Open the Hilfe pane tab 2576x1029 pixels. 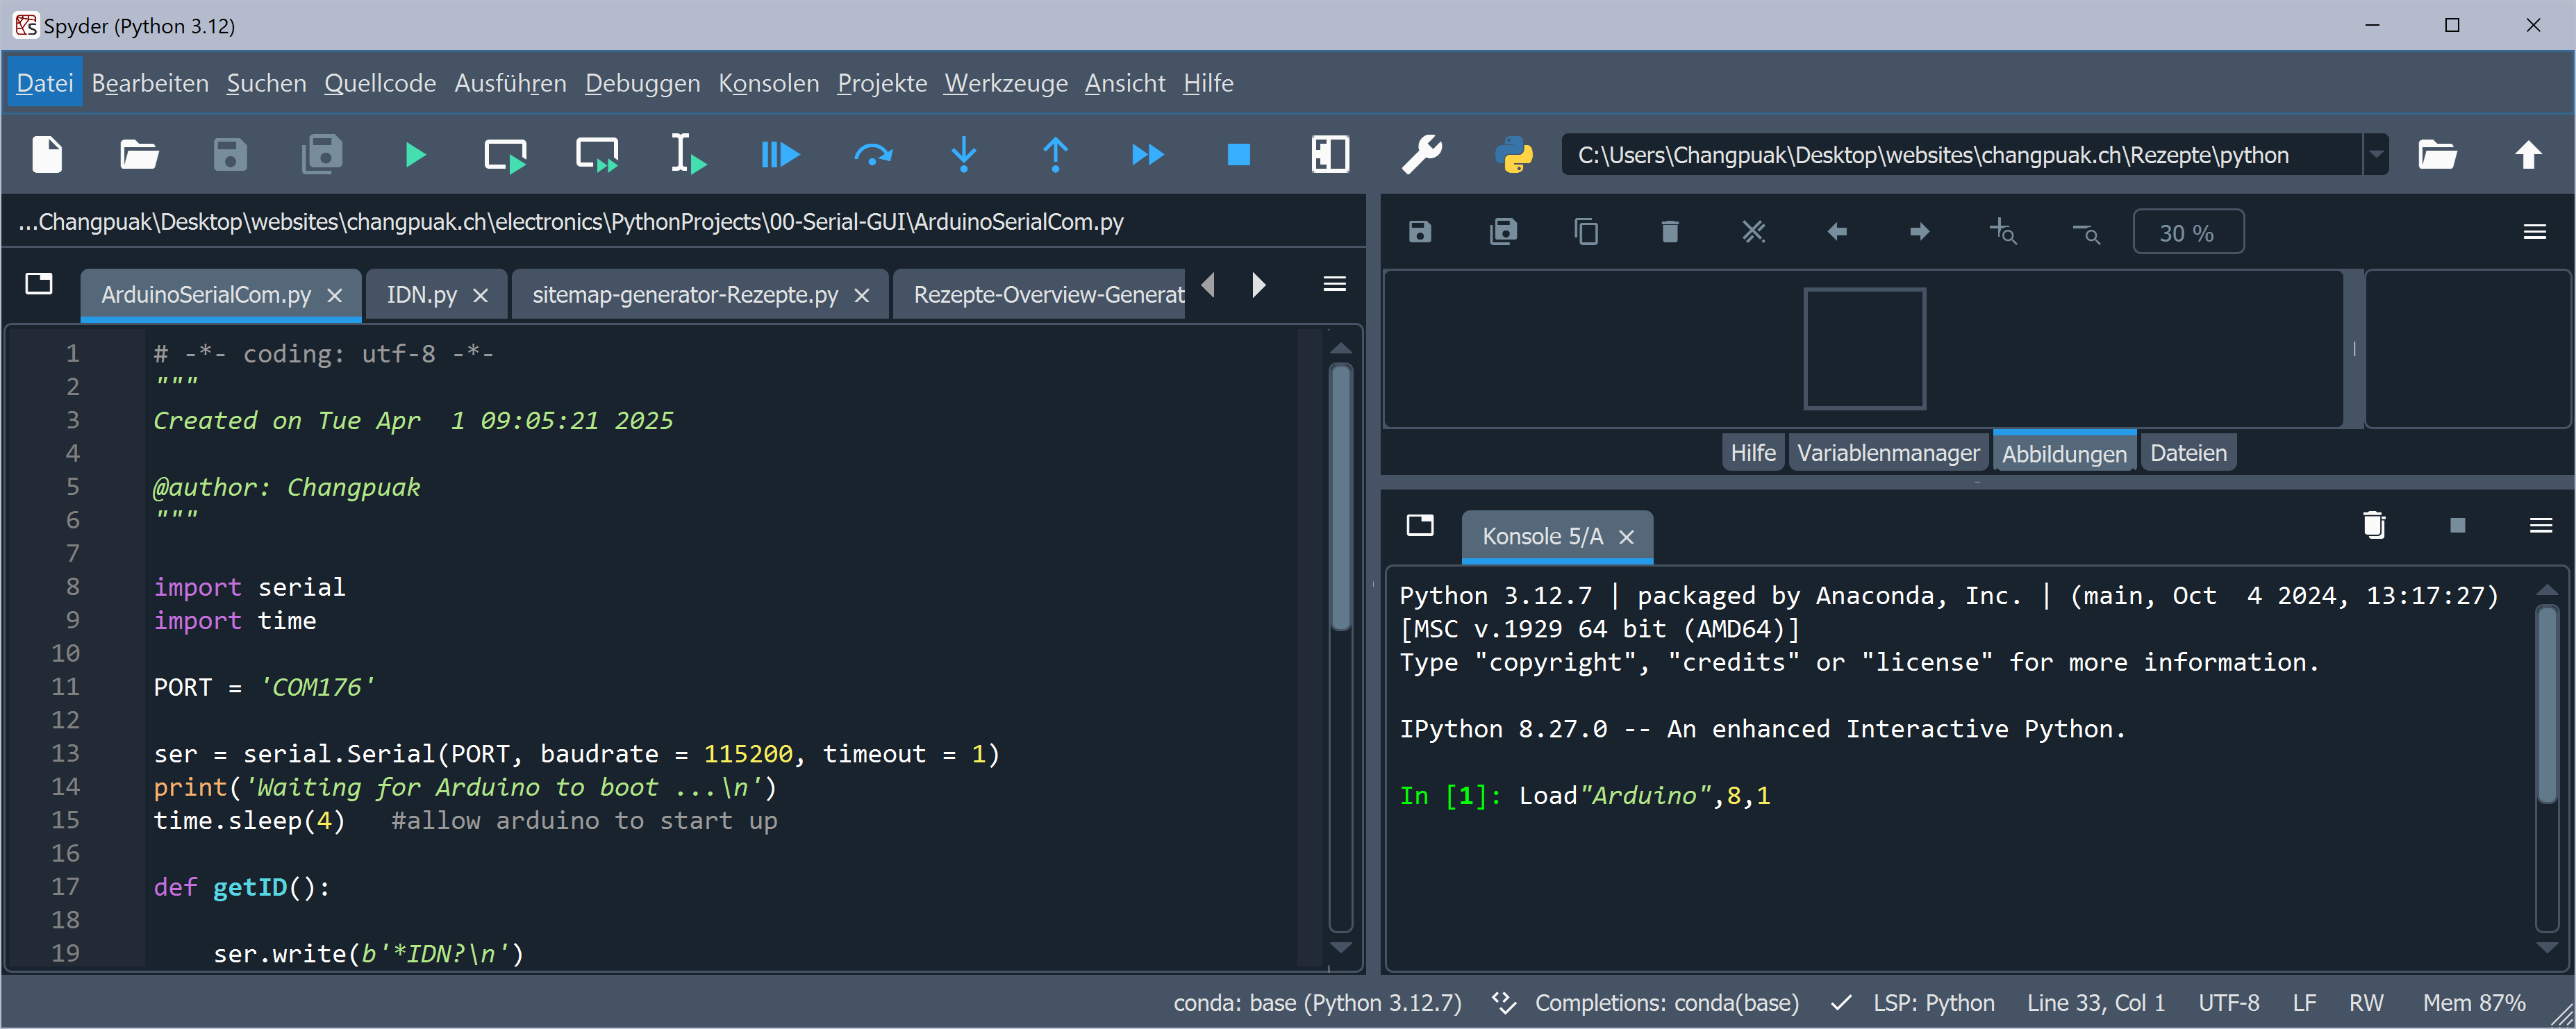(x=1753, y=453)
